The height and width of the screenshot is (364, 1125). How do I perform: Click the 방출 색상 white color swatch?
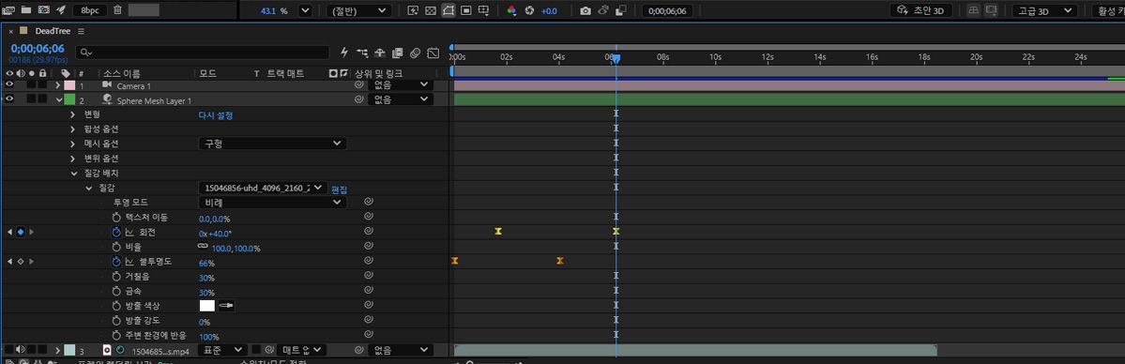click(x=207, y=306)
